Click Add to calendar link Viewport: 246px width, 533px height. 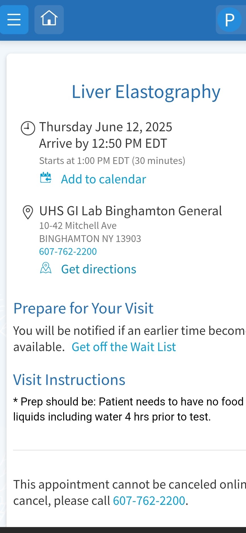pos(103,179)
